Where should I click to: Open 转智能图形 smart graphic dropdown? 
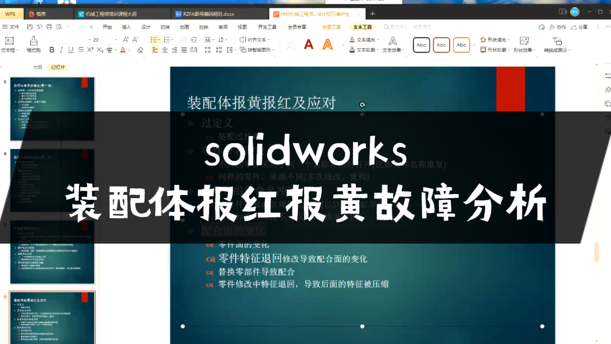257,50
